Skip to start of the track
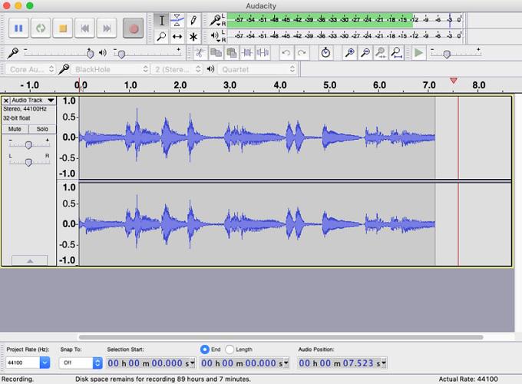Image resolution: width=522 pixels, height=384 pixels. click(x=85, y=28)
